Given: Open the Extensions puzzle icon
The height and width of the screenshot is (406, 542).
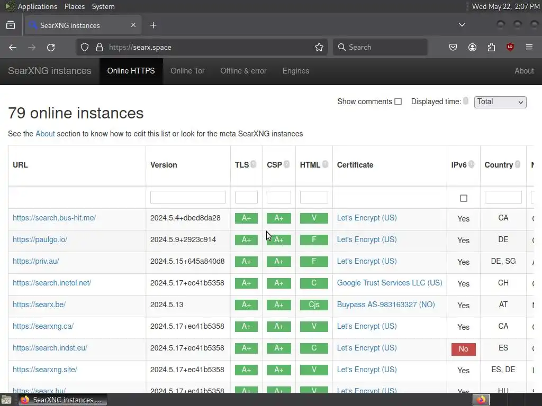Looking at the screenshot, I should 491,47.
